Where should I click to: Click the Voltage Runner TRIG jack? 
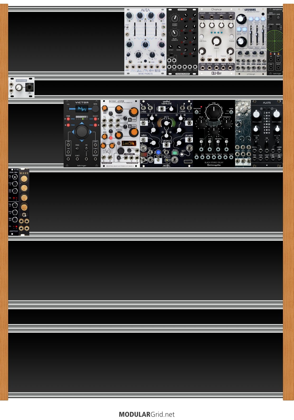[x=190, y=67]
